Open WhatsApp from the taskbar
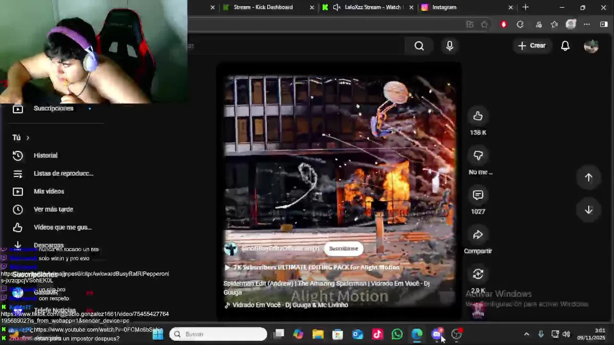Viewport: 614px width, 345px height. coord(397,334)
